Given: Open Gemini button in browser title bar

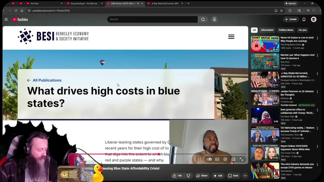Looking at the screenshot, I should 290,4.
